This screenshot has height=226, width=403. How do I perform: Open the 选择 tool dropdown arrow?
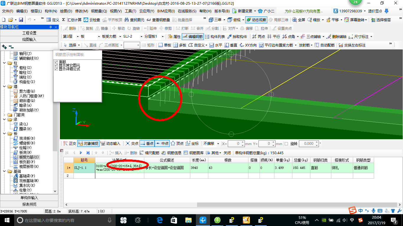(x=79, y=45)
